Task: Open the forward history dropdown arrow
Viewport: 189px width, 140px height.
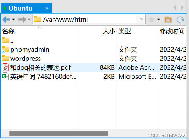Action: click(29, 19)
